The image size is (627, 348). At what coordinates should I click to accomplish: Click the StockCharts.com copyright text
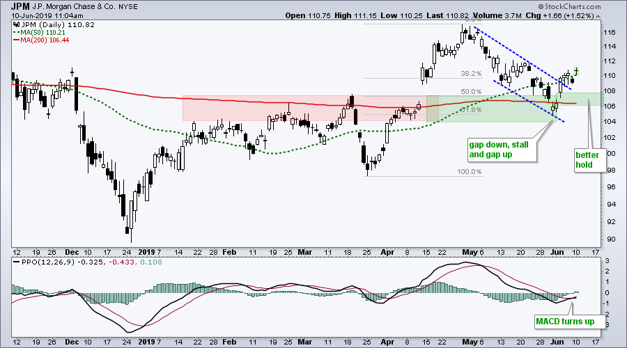click(x=569, y=6)
